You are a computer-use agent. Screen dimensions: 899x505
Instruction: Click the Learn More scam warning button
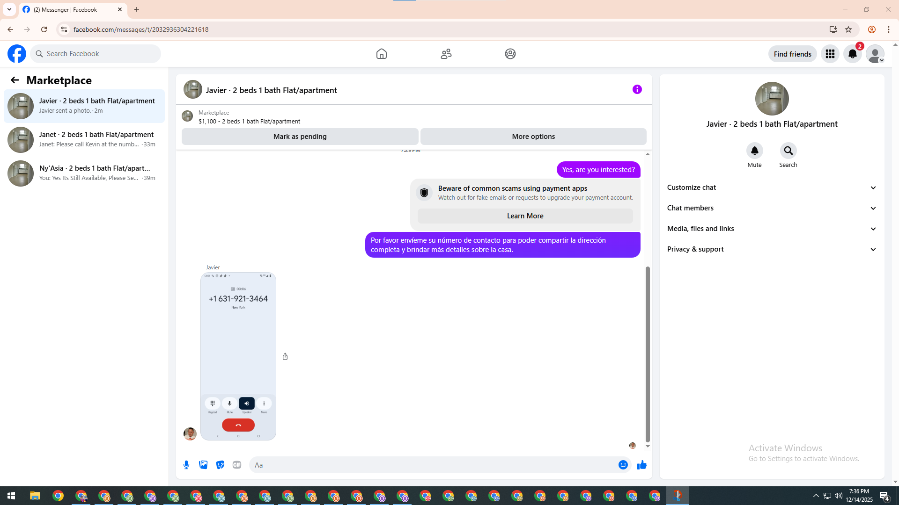525,216
